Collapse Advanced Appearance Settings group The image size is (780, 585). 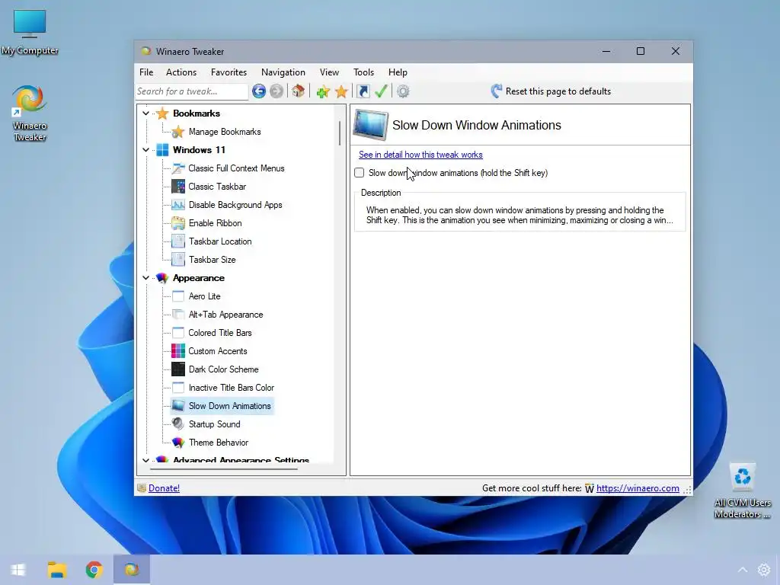pyautogui.click(x=145, y=460)
